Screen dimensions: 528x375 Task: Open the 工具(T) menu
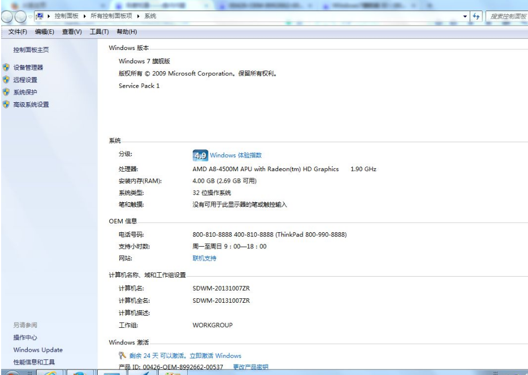[x=99, y=32]
